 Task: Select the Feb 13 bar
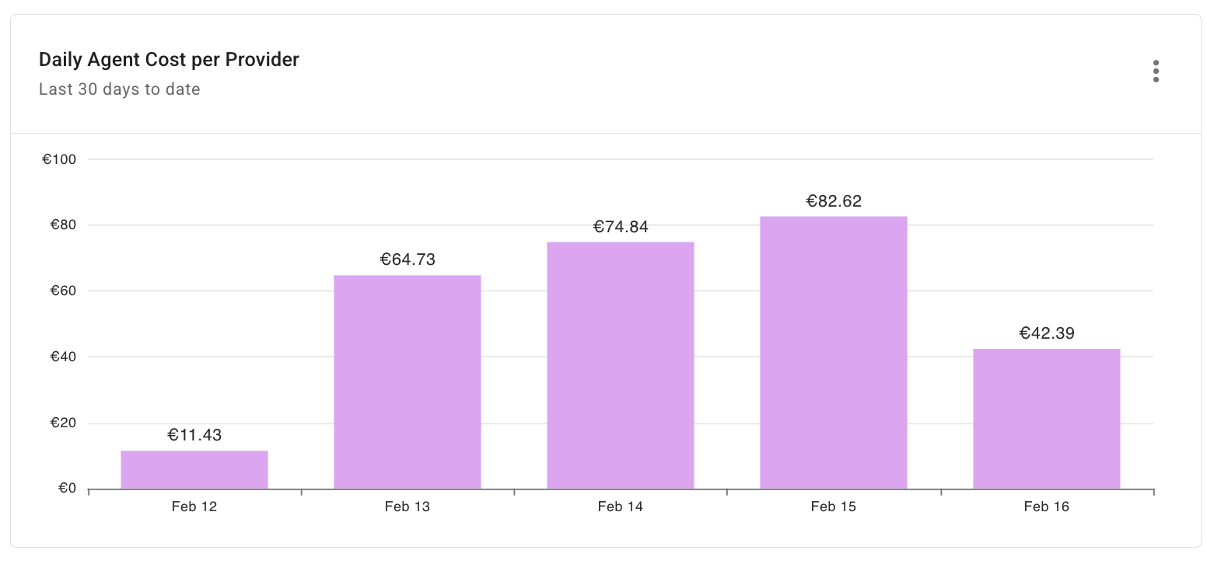point(407,381)
